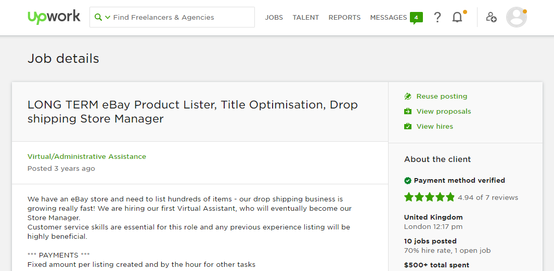Viewport: 554px width, 271px height.
Task: Click the invite user icon
Action: [x=492, y=17]
